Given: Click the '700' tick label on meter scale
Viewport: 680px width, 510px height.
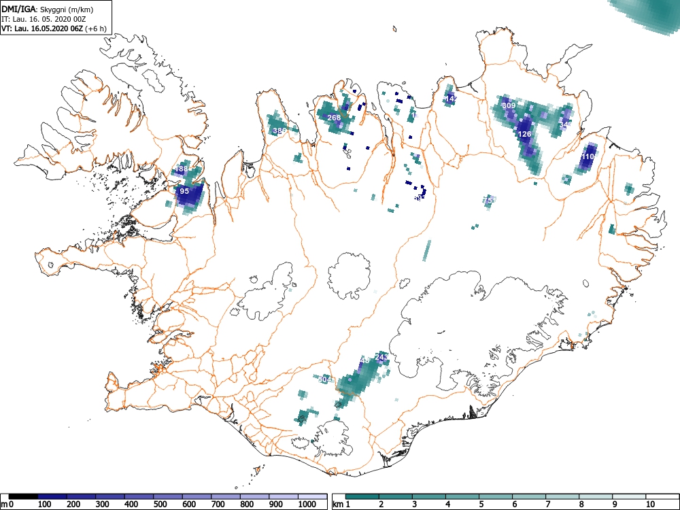Looking at the screenshot, I should (x=218, y=505).
